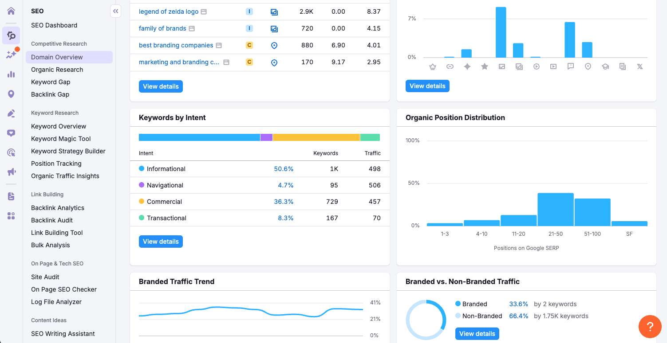
Task: Click the graduation cap icon under the chart
Action: click(605, 66)
